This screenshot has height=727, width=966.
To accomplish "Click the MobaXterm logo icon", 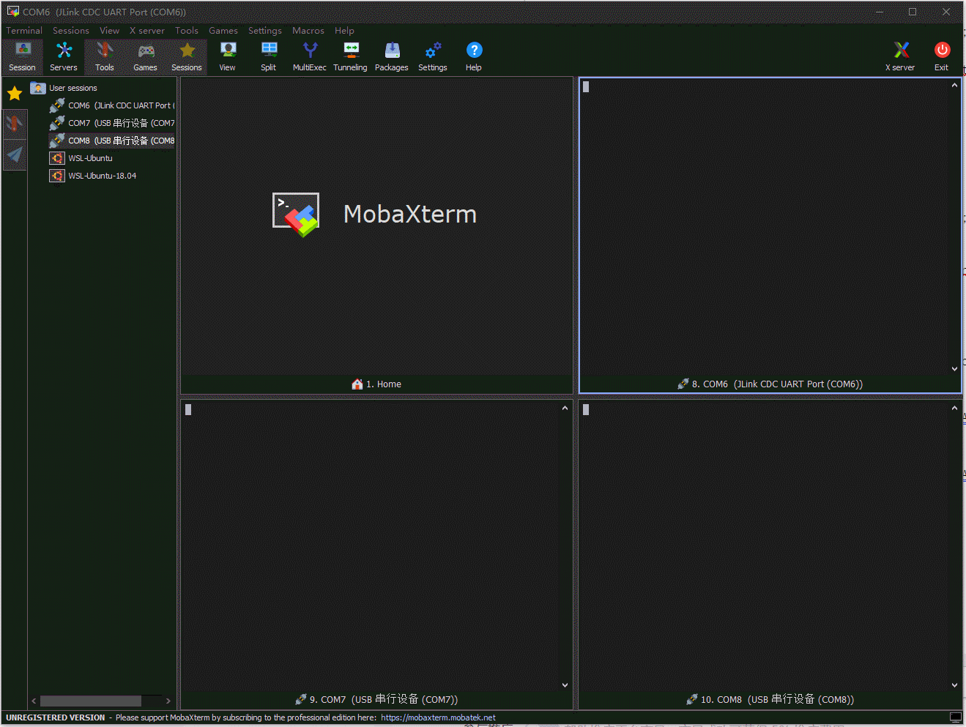I will [x=296, y=215].
